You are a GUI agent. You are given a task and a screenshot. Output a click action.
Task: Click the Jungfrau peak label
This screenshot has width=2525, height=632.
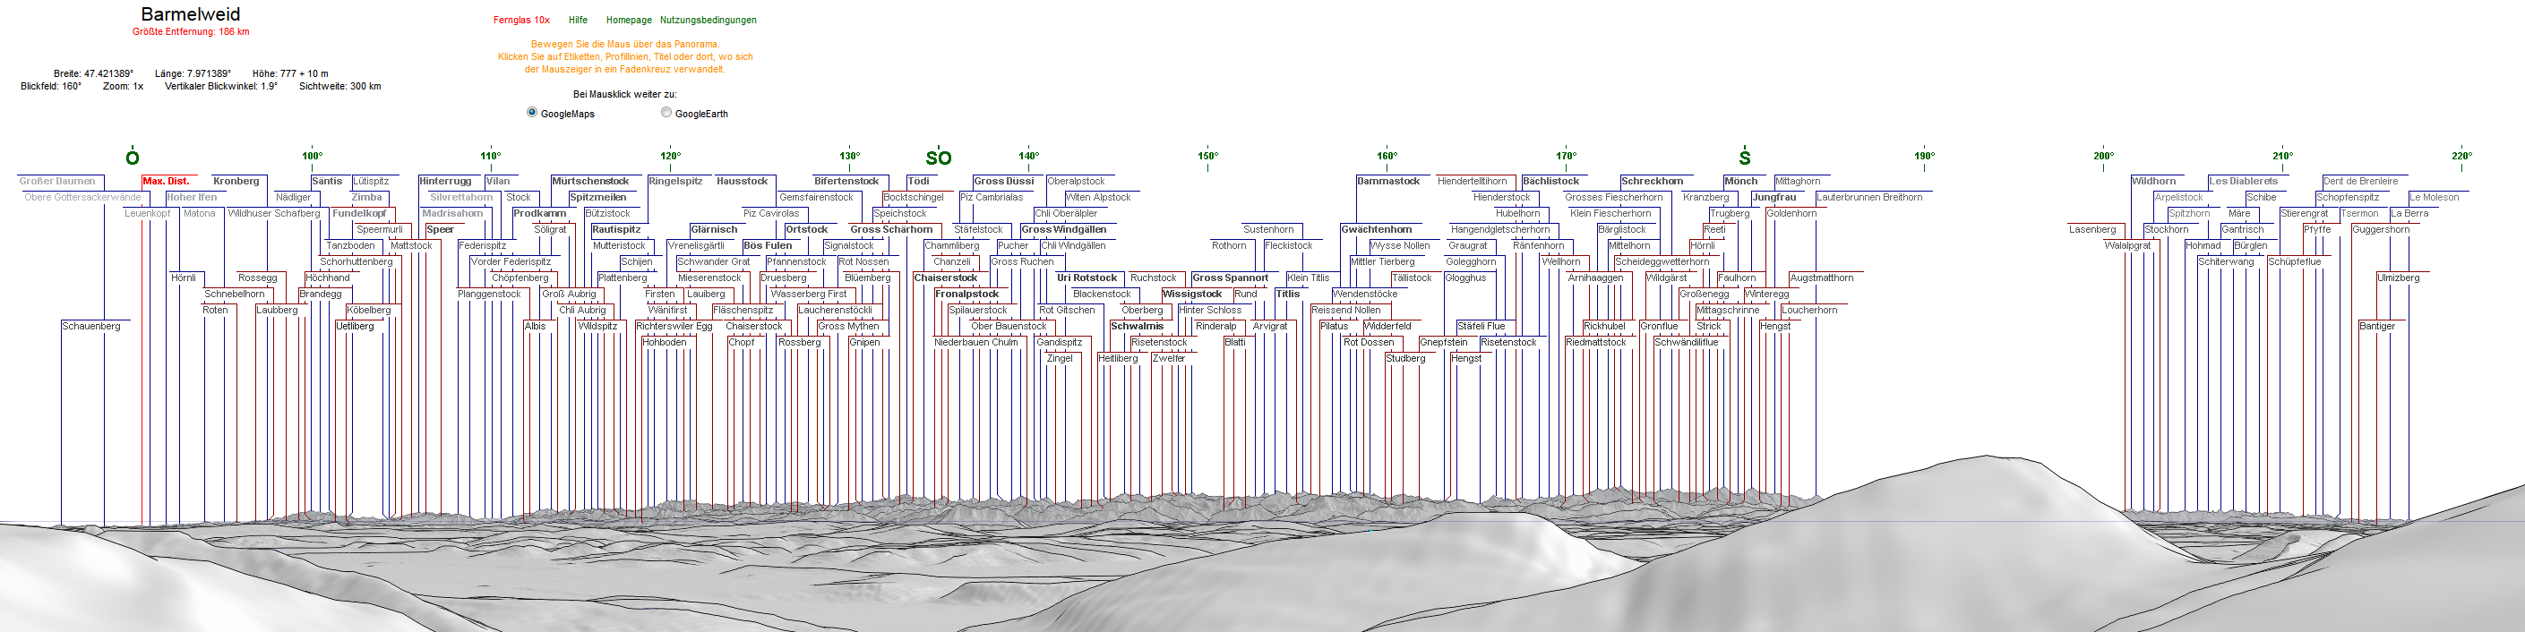1774,197
